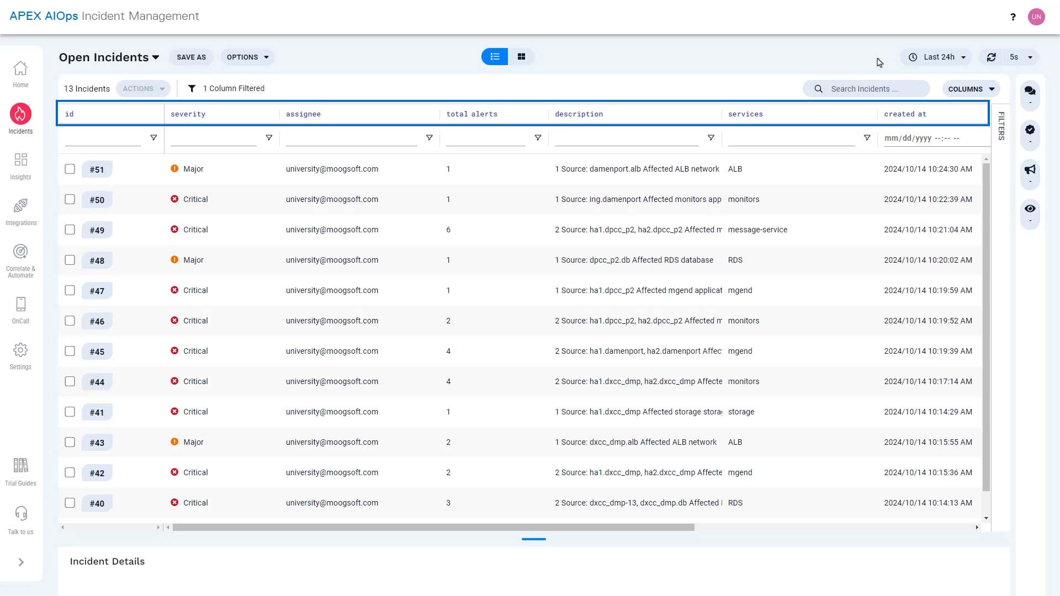Viewport: 1060px width, 596px height.
Task: Check the box for incident #45
Action: pyautogui.click(x=70, y=351)
